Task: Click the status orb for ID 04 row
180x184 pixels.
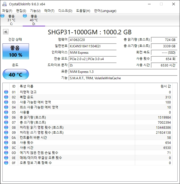Action: pos(6,107)
